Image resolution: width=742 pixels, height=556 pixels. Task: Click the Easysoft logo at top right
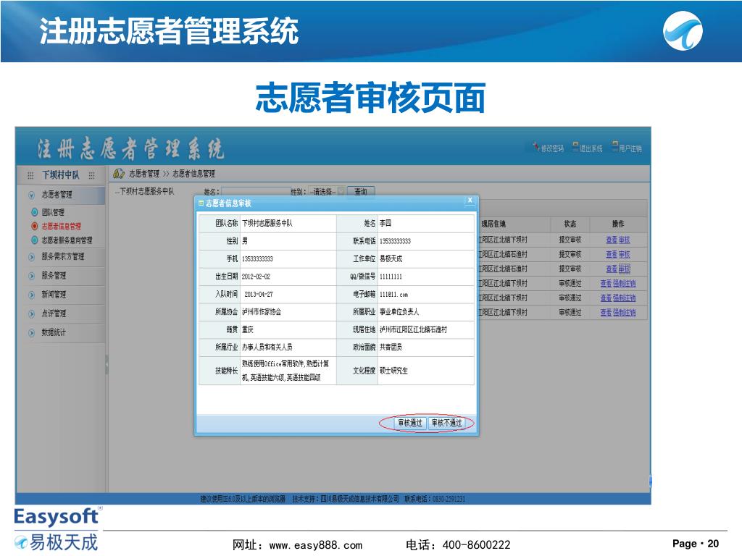(683, 33)
